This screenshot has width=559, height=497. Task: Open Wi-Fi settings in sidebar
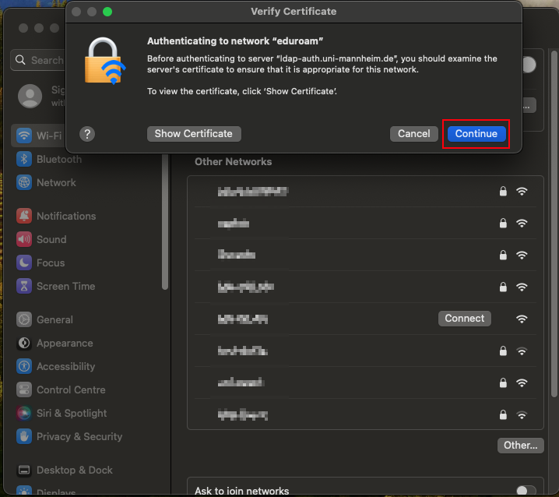tap(39, 136)
